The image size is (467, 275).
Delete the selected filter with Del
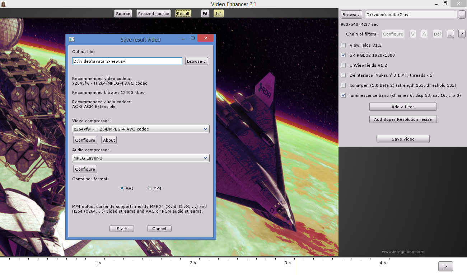coord(437,34)
